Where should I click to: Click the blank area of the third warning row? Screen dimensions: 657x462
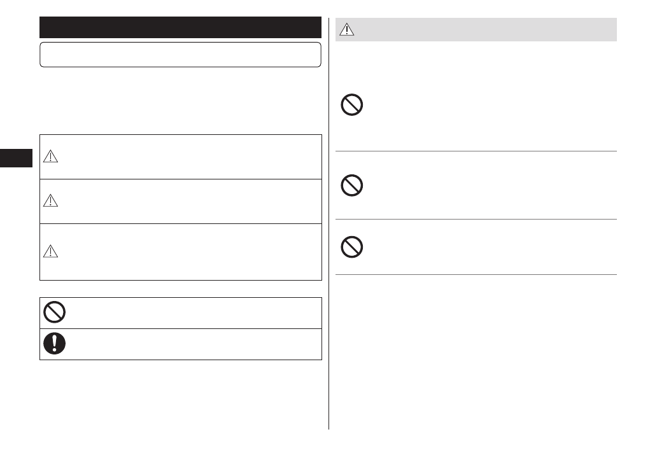(191, 252)
